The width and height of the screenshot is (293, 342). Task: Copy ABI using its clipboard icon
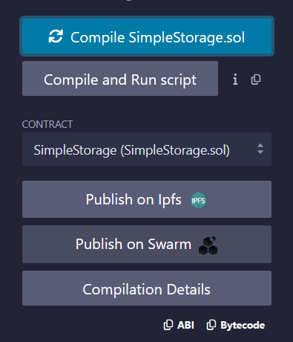point(168,325)
